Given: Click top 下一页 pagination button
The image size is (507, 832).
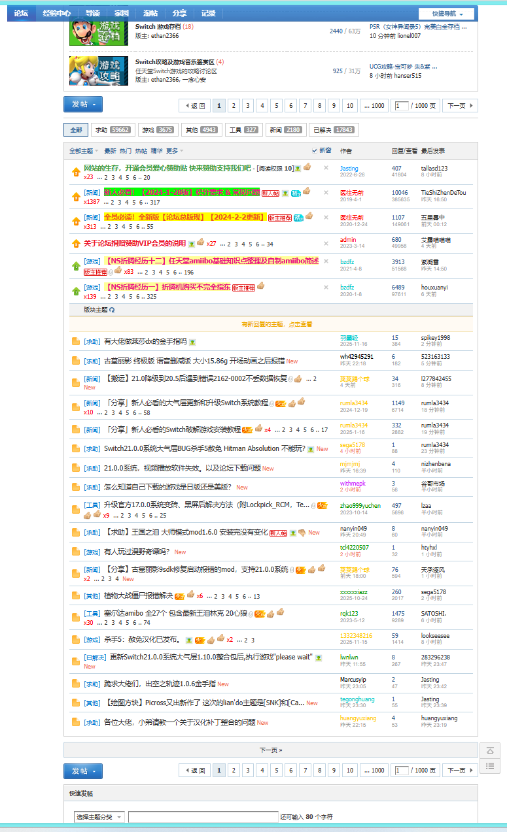Looking at the screenshot, I should 461,106.
